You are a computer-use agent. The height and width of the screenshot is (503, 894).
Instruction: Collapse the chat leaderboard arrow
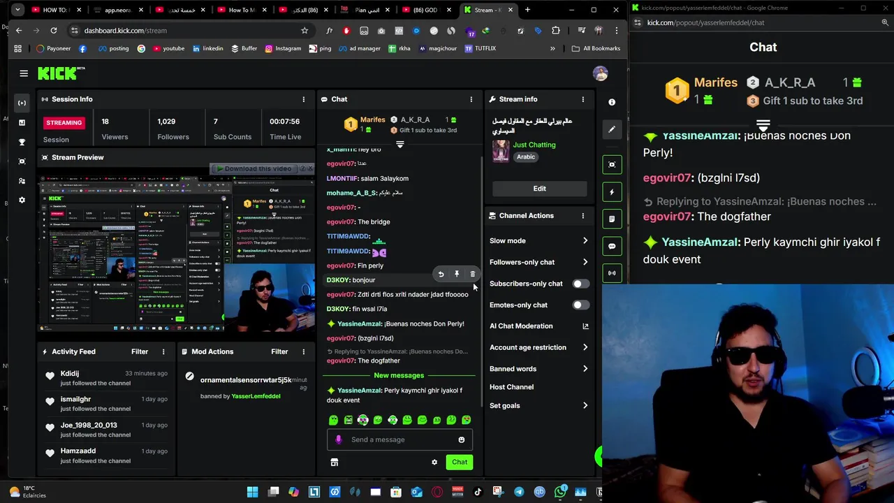[x=400, y=145]
